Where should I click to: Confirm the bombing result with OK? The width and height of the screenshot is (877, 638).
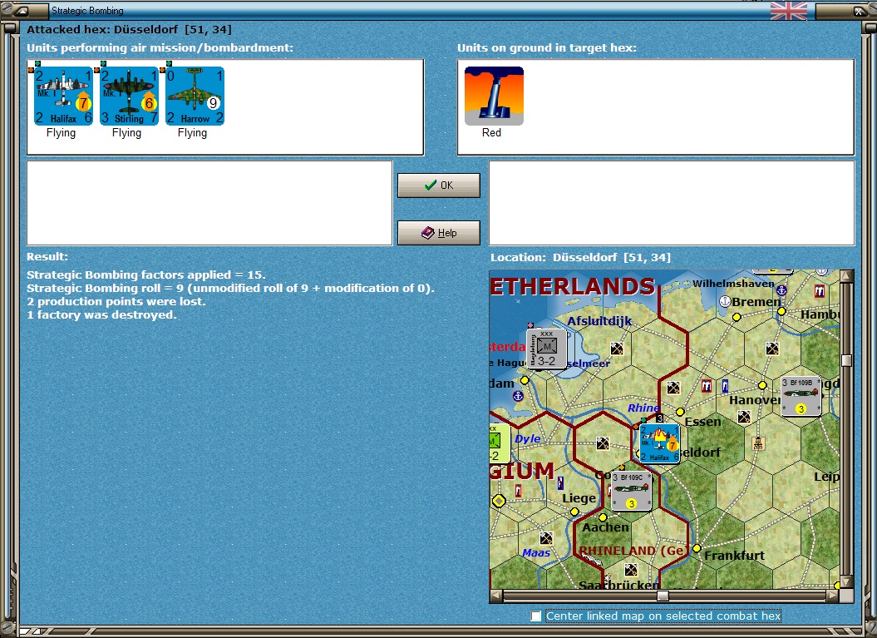pyautogui.click(x=439, y=185)
